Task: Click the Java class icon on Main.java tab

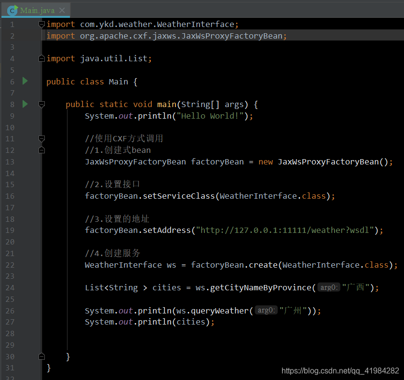Action: tap(13, 11)
